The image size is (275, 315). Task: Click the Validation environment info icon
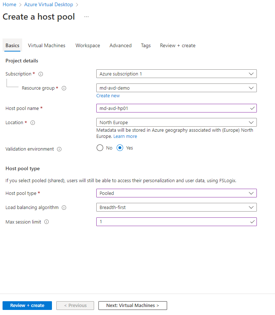[59, 149]
